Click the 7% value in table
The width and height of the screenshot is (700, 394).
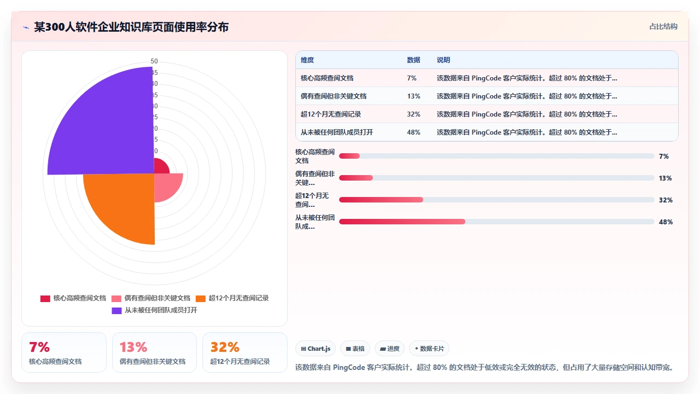(412, 78)
